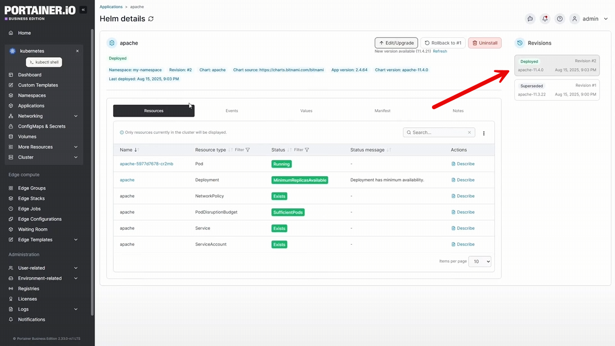Expand the User-related menu chevron
This screenshot has width=615, height=346.
76,268
